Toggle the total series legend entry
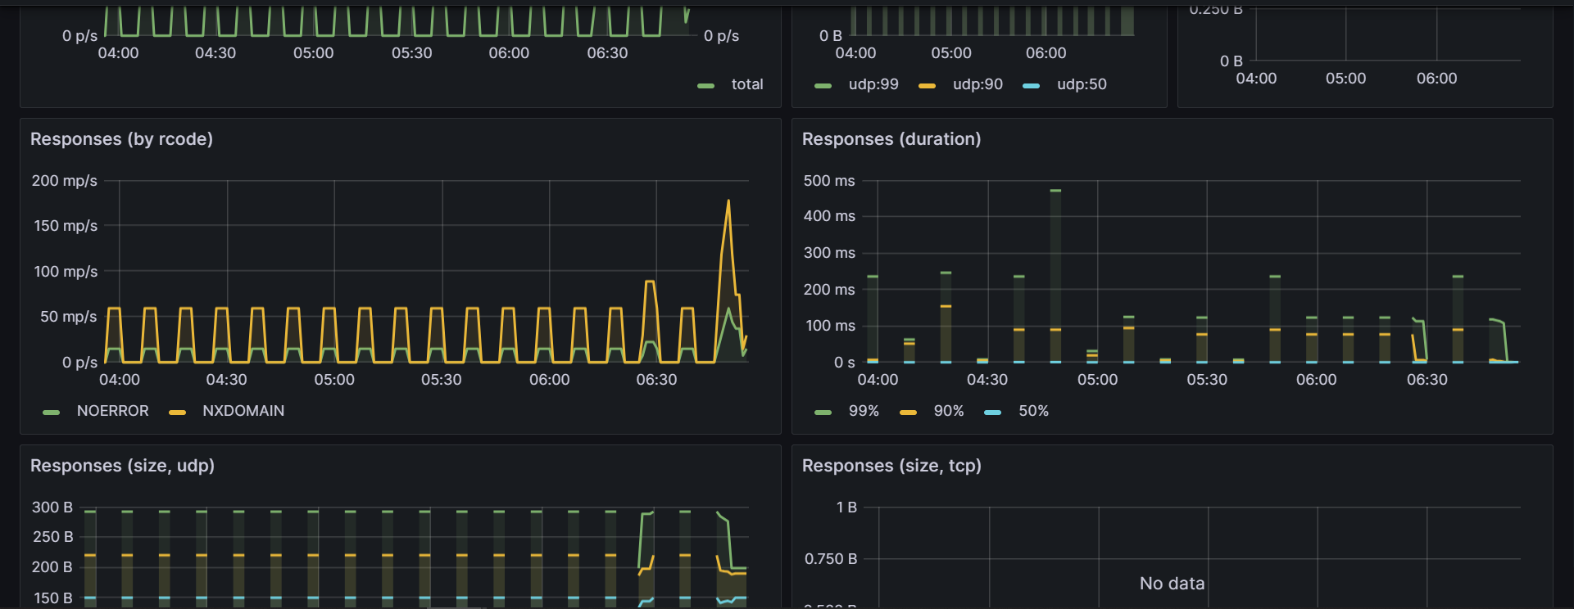Screen dimensions: 1574x609 coord(747,84)
